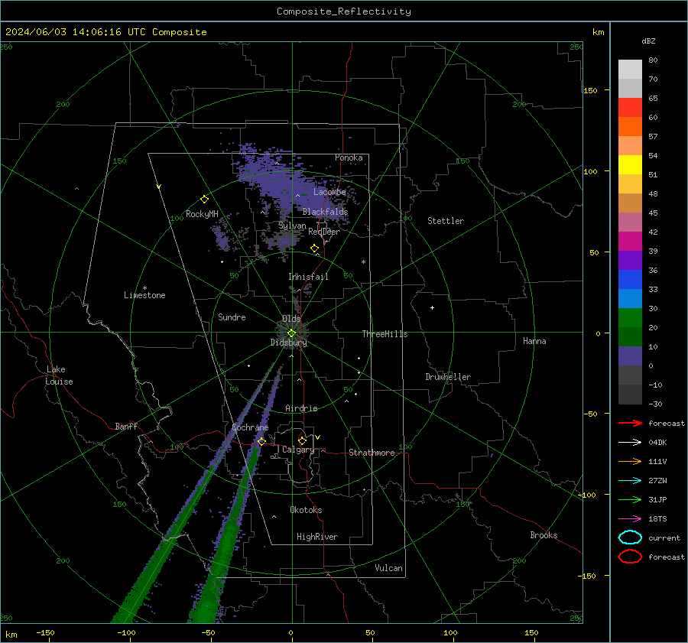Click the yellow diamond marker above Calgary
Image resolution: width=688 pixels, height=643 pixels.
(302, 440)
